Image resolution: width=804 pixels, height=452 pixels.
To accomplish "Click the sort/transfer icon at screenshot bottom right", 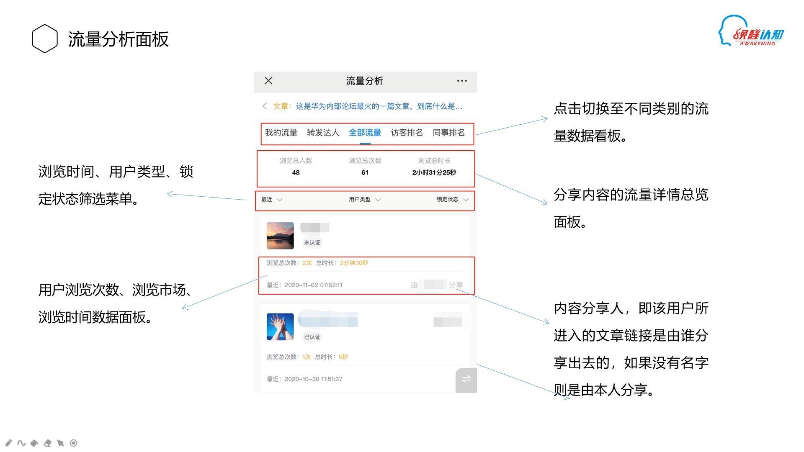I will pyautogui.click(x=466, y=380).
